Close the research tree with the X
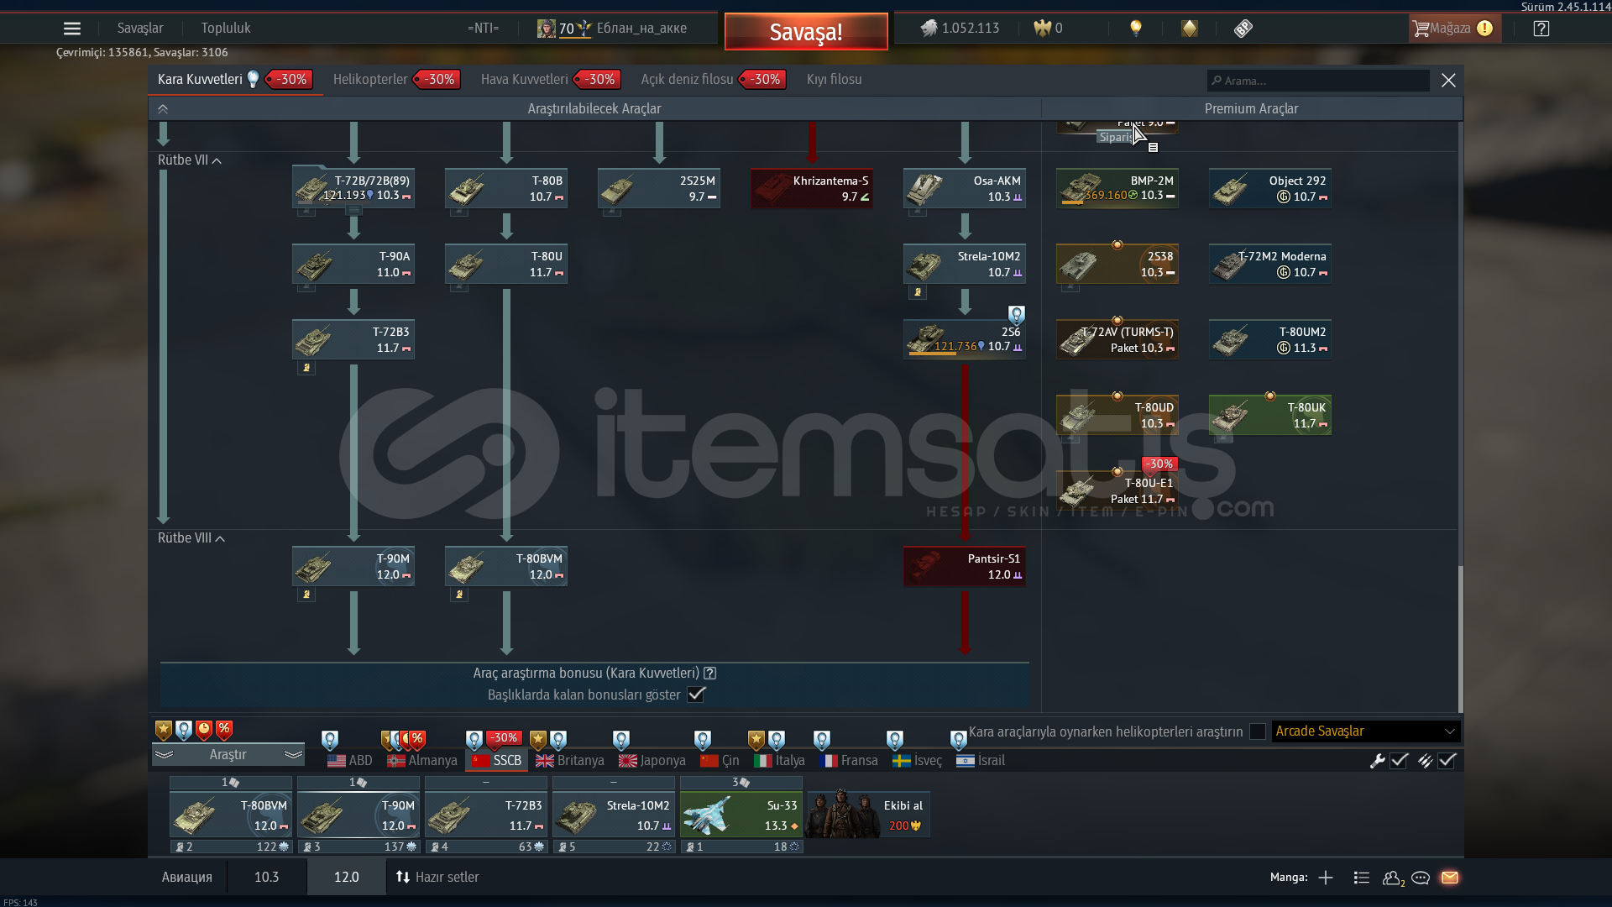Screen dimensions: 1612x907 pos(1448,81)
